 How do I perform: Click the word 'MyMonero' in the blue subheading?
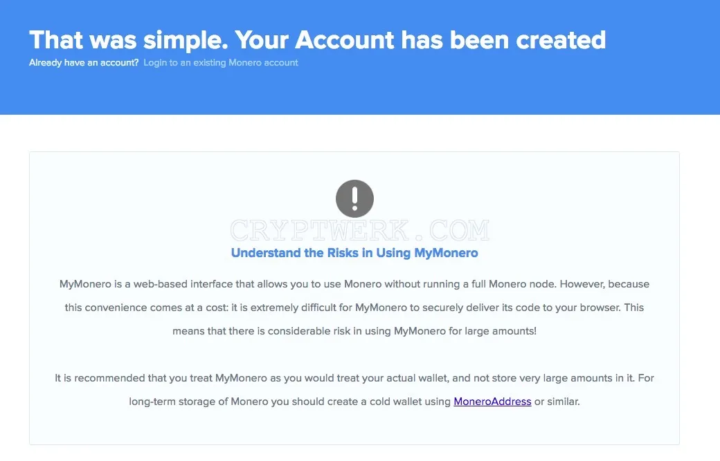pos(446,253)
